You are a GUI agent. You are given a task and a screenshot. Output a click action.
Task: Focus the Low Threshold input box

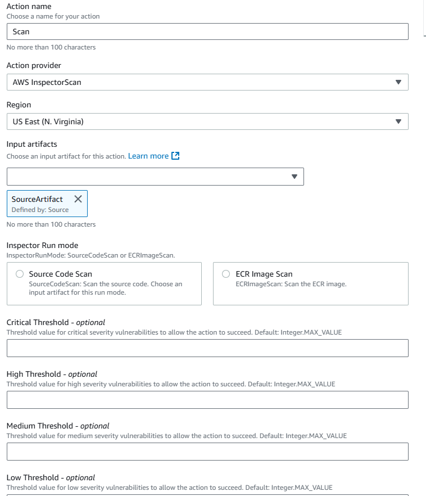(x=207, y=494)
